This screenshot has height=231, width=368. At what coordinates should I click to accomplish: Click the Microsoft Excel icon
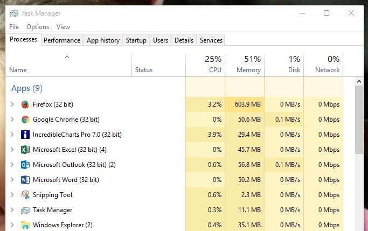25,150
